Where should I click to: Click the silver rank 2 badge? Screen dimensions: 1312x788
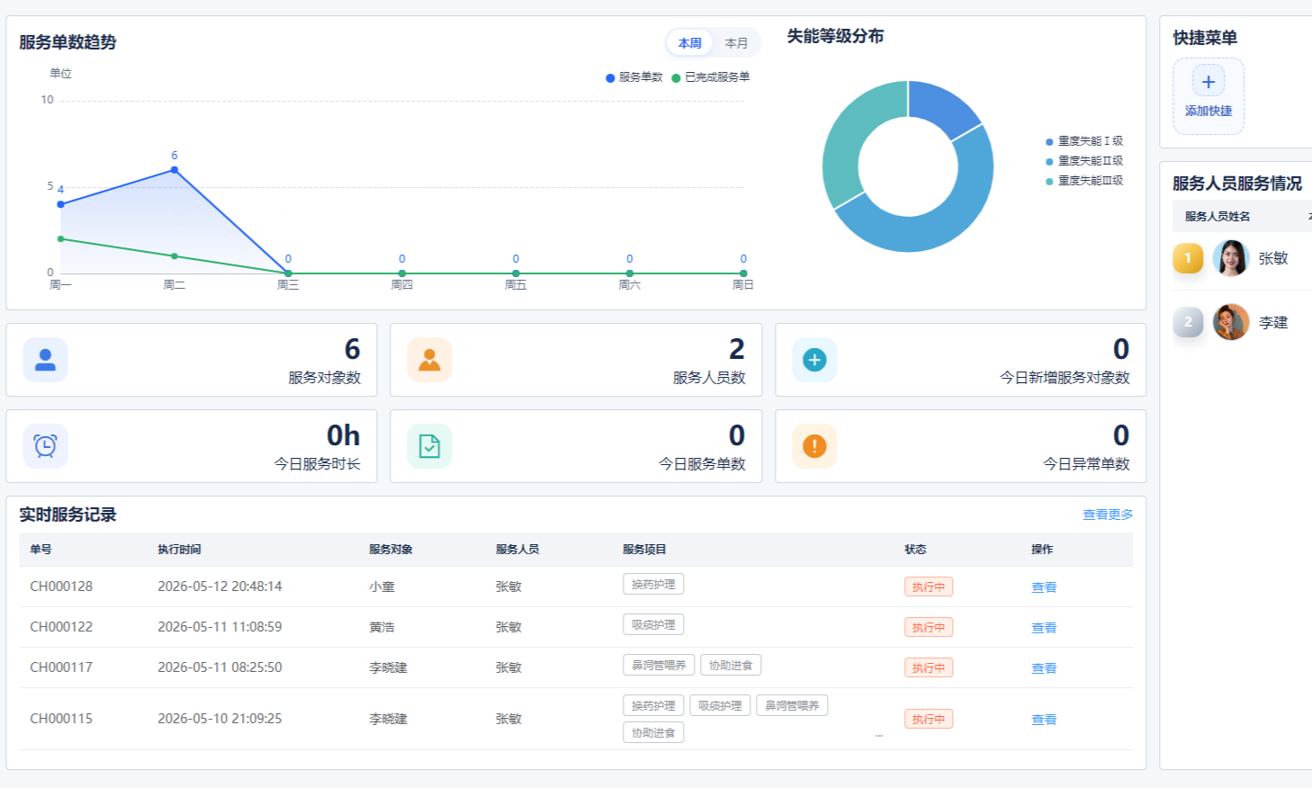[1188, 322]
